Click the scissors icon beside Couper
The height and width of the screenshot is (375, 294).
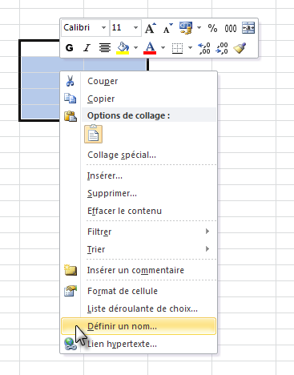pos(70,81)
